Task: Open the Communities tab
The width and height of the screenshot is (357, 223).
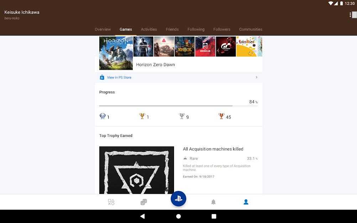Action: [x=251, y=29]
